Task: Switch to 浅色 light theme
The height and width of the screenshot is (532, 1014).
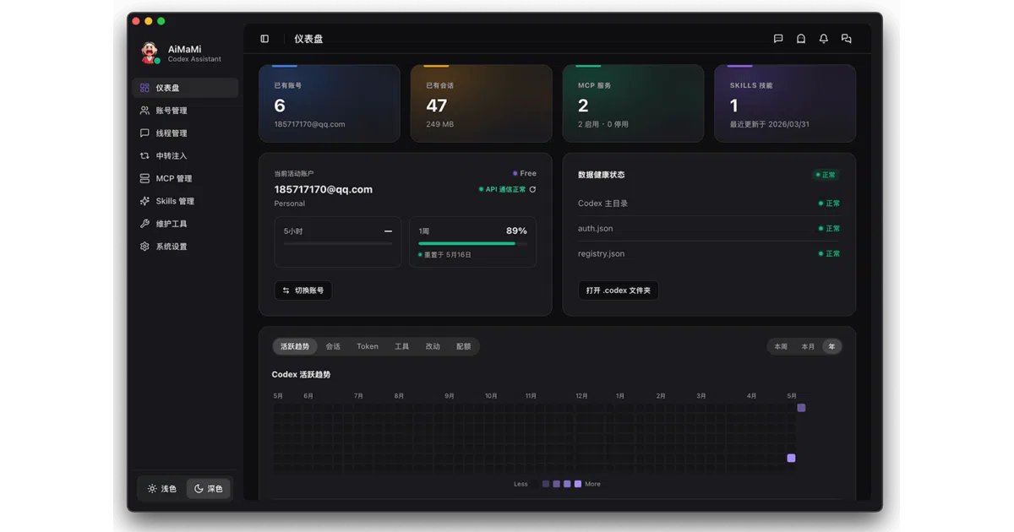Action: (161, 489)
